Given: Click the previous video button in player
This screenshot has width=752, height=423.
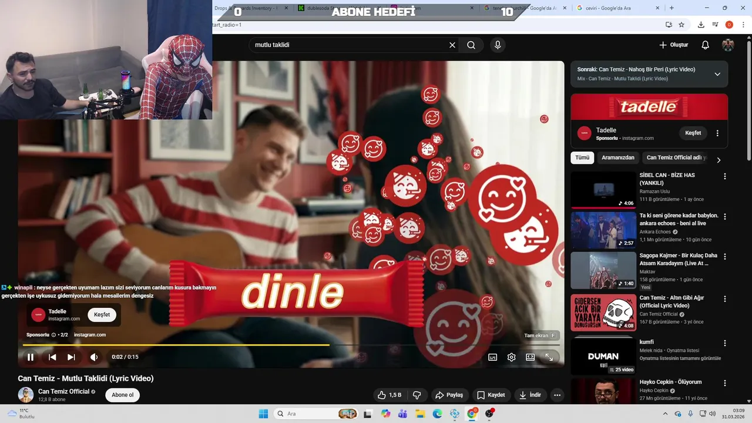Looking at the screenshot, I should click(x=52, y=357).
